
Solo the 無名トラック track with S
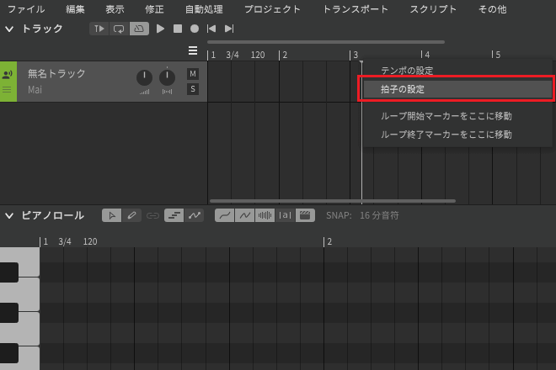click(193, 89)
